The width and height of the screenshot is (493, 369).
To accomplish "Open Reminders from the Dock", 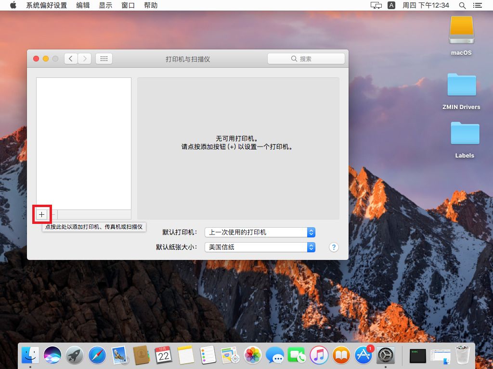I will [x=208, y=355].
